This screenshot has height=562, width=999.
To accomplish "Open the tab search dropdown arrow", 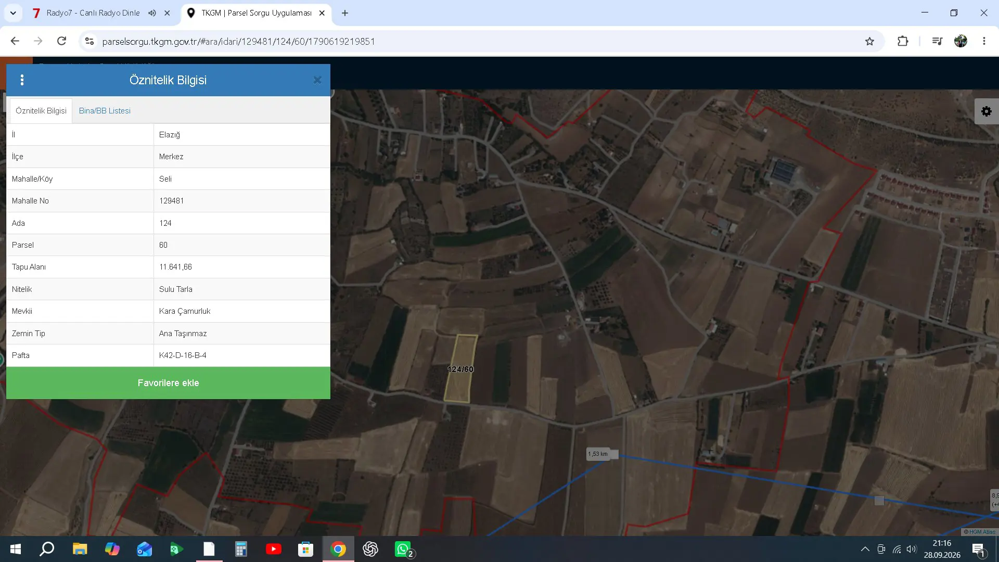I will pos(13,13).
